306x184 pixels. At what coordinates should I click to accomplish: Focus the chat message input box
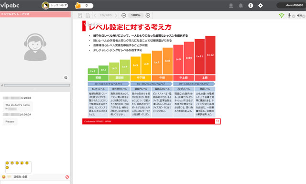click(35, 182)
